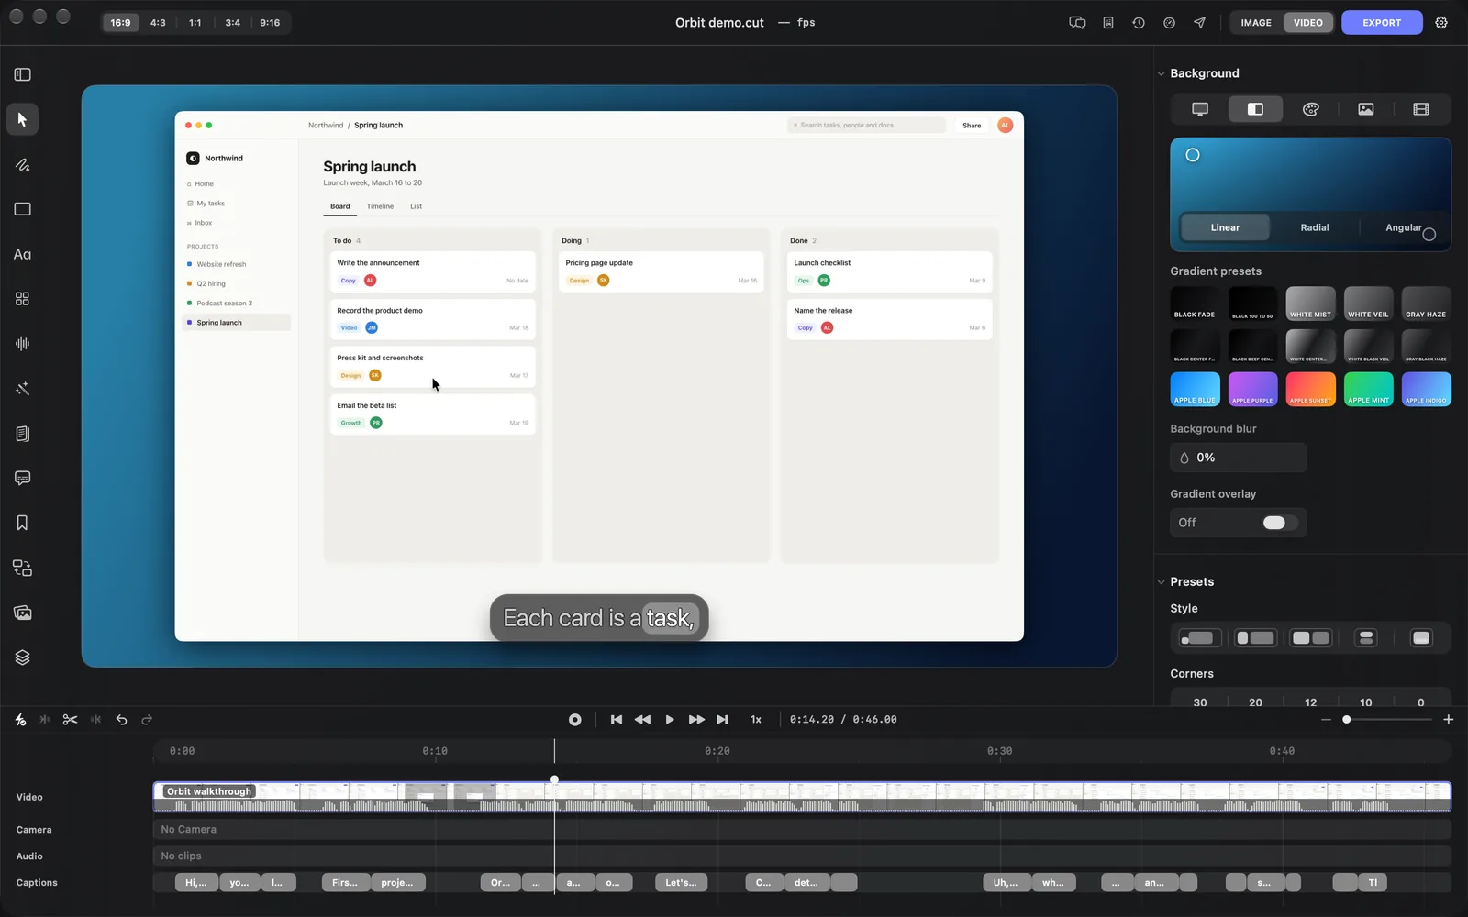The width and height of the screenshot is (1468, 917).
Task: Select the image background tab
Action: coord(1366,109)
